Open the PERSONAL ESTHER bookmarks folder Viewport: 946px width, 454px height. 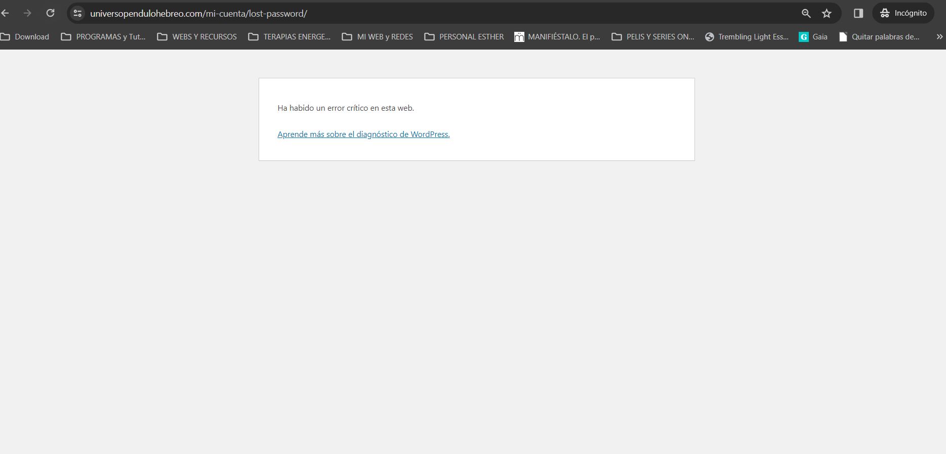[x=464, y=37]
